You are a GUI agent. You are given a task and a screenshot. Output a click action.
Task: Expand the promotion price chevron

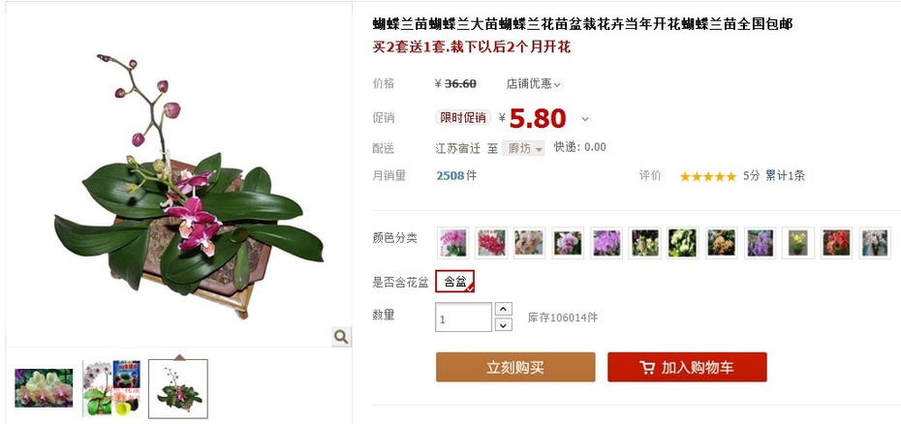click(x=585, y=119)
